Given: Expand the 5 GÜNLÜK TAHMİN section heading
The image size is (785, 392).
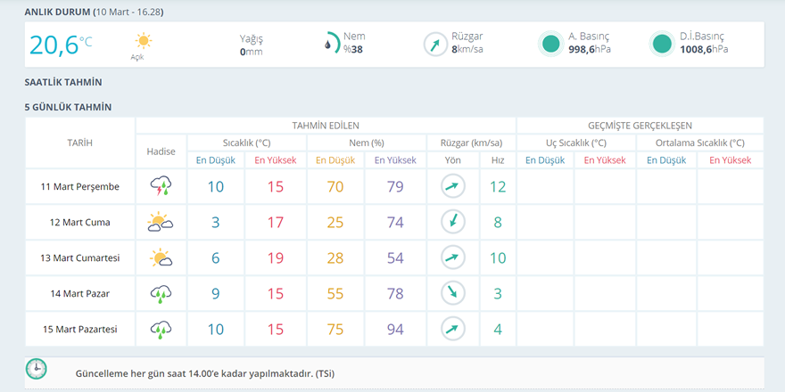Looking at the screenshot, I should tap(68, 107).
